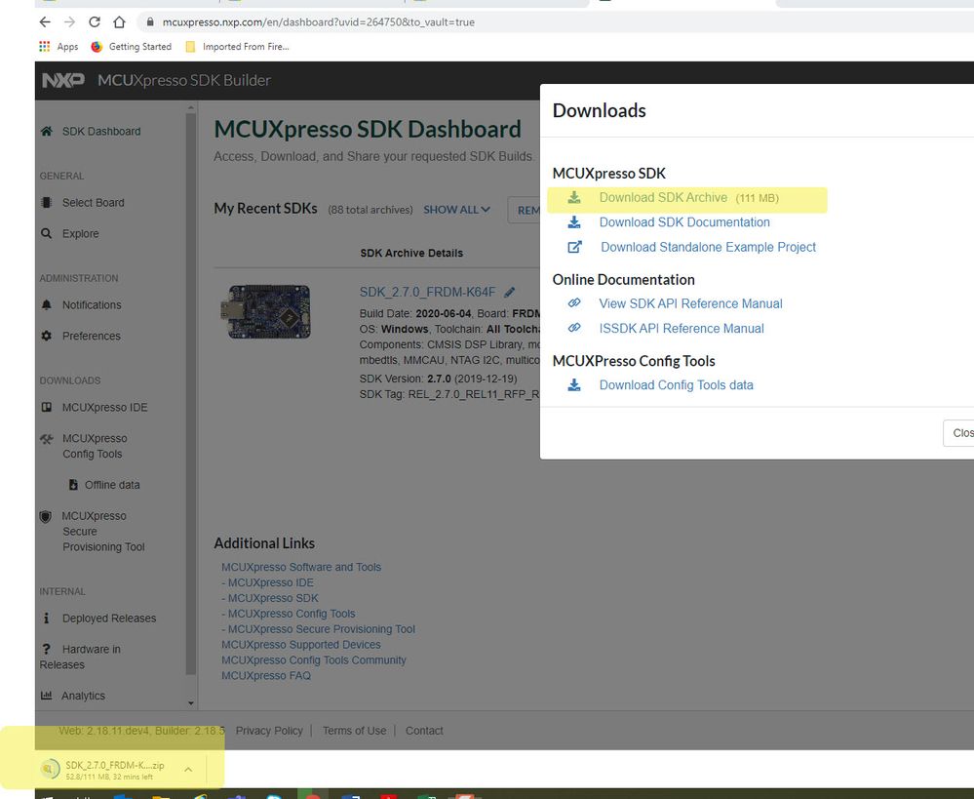Open Notifications in the sidebar
The image size is (974, 799).
coord(92,304)
